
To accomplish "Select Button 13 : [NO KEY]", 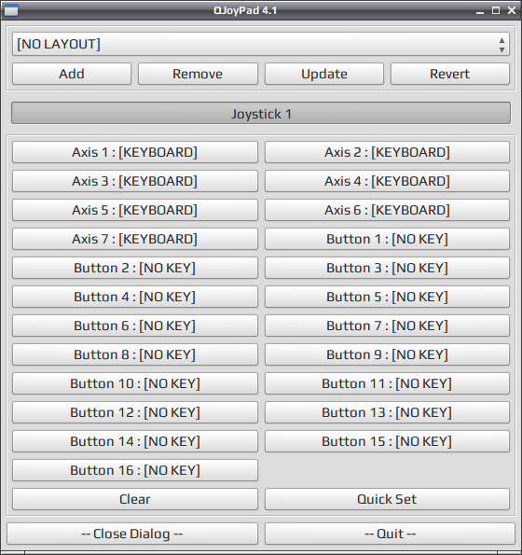I will (387, 412).
